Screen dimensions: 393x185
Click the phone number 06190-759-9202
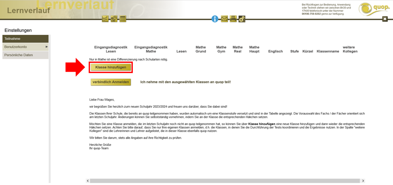click(x=311, y=14)
